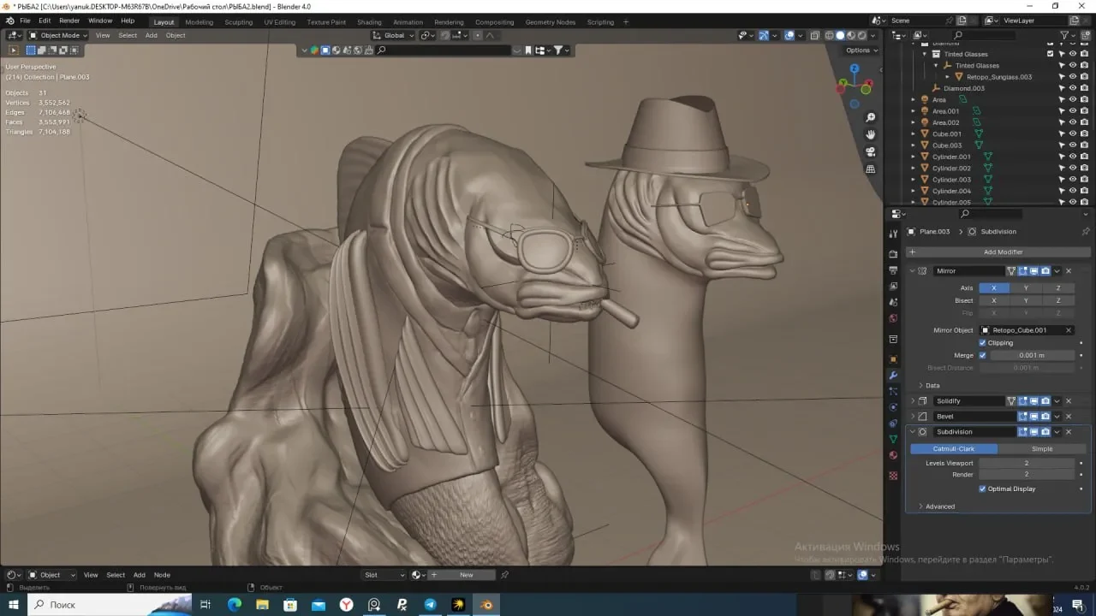This screenshot has height=616, width=1096.
Task: Uncheck the Mirror modifier Clipping checkbox
Action: pyautogui.click(x=982, y=343)
